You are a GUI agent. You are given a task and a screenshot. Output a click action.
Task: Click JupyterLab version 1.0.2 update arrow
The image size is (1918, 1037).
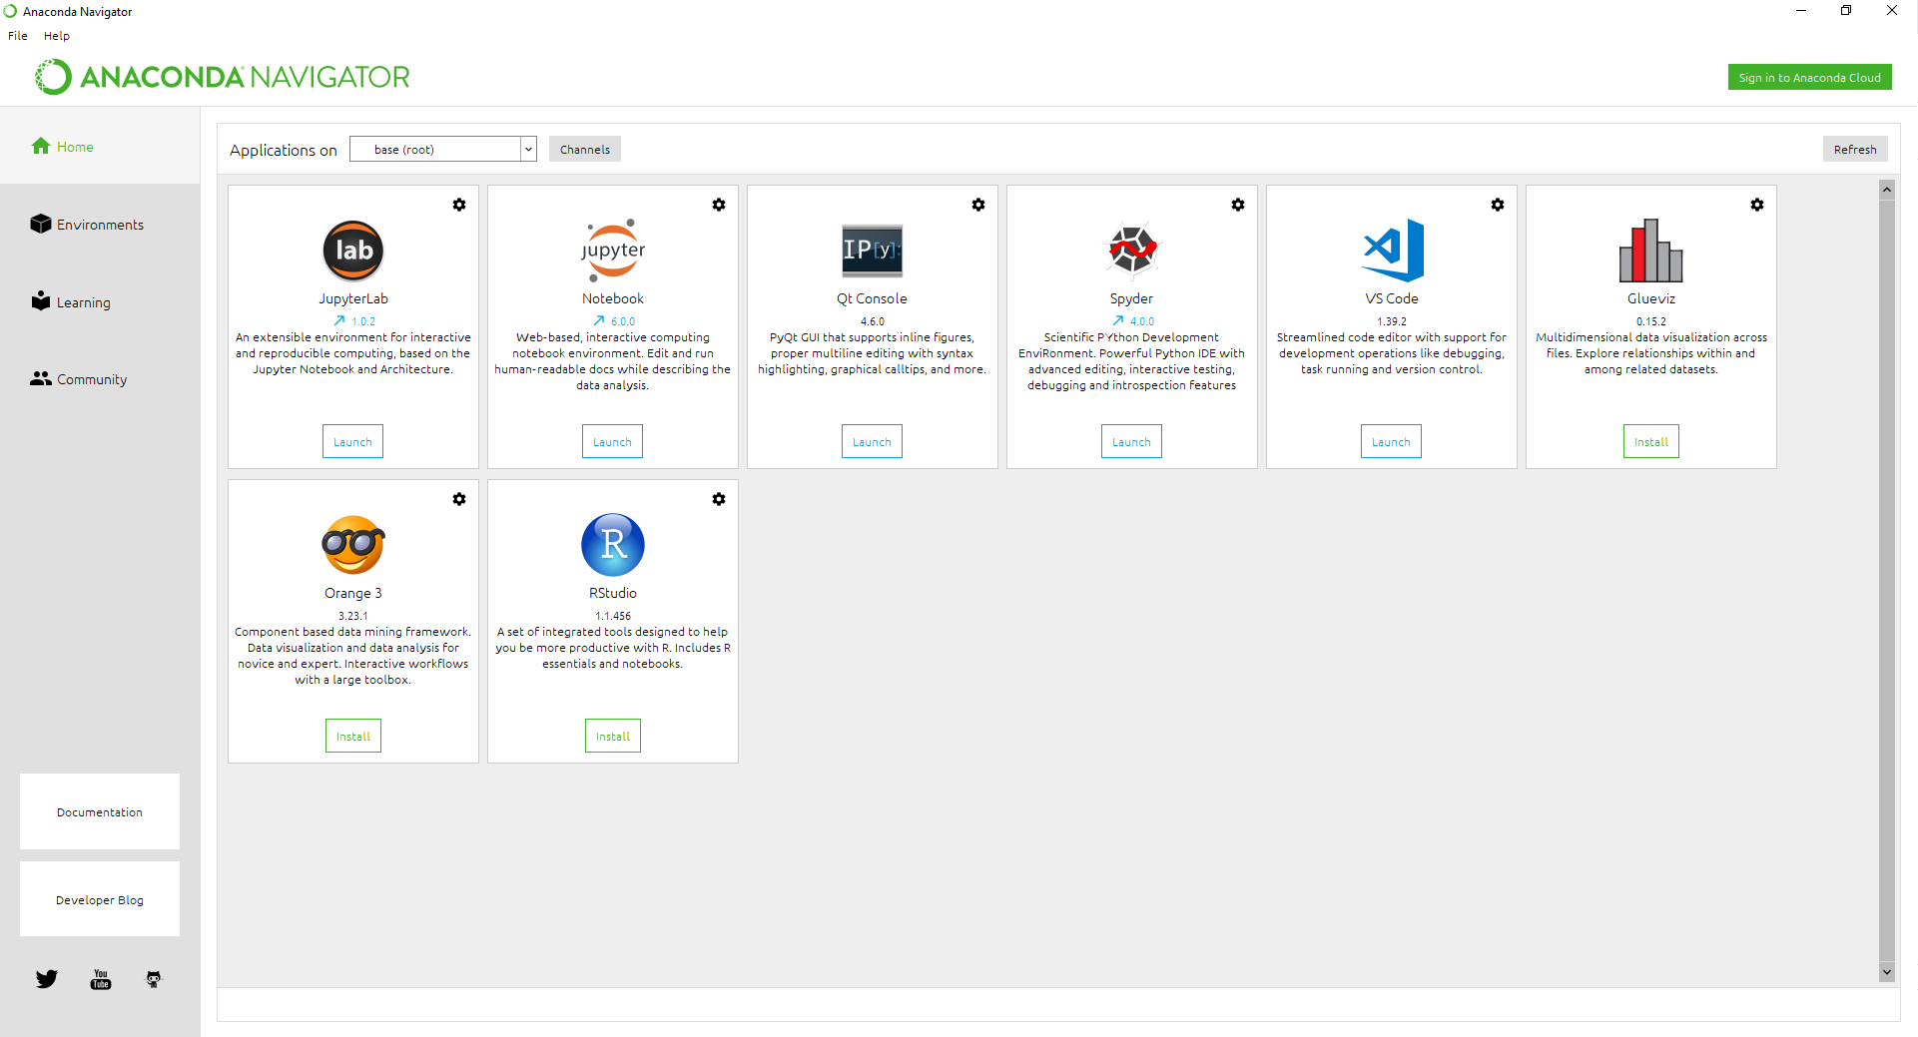point(339,321)
